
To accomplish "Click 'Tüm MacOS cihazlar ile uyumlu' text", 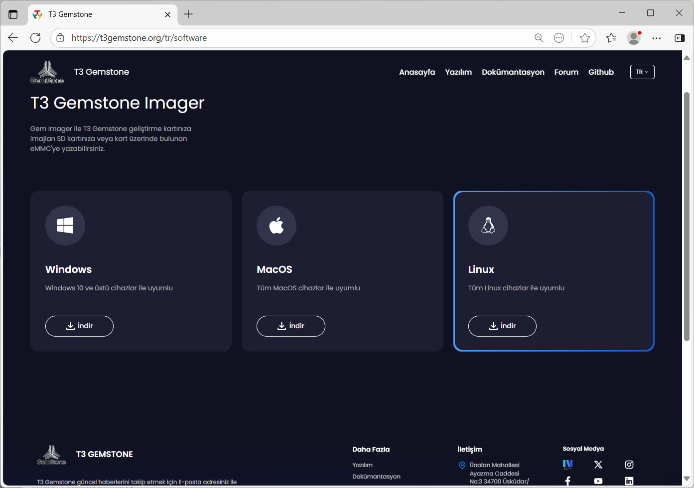I will (x=308, y=288).
